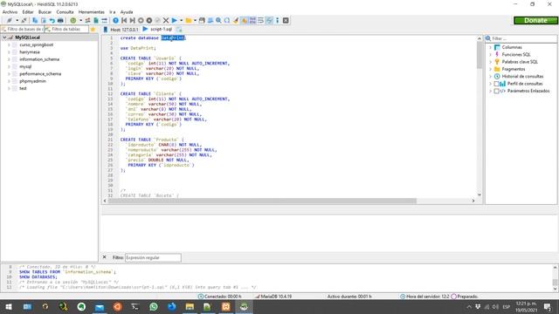559x314 pixels.
Task: Click the green export file toolbar icon
Action: coord(96,21)
